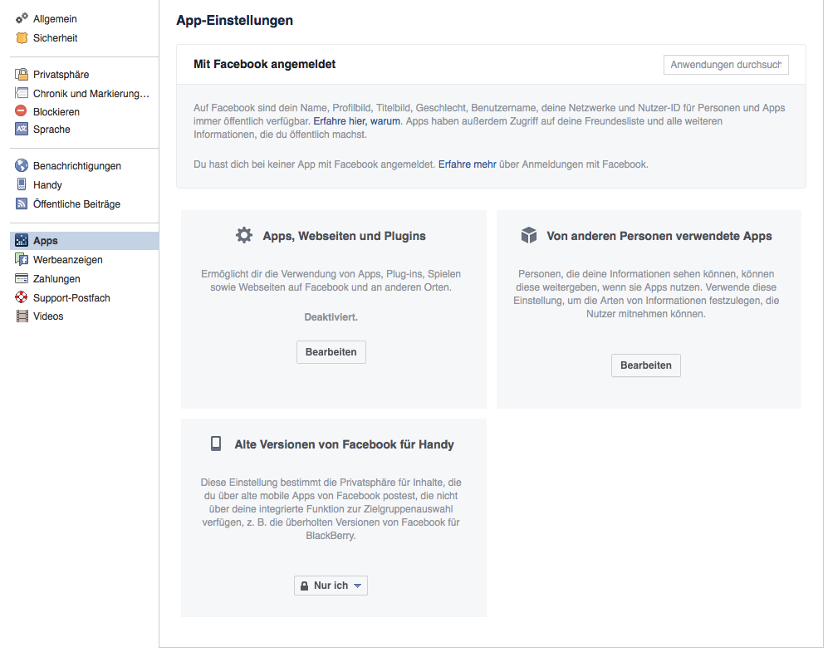Click the Benachrichtigungen globe icon
Viewport: 828px width, 652px height.
pyautogui.click(x=22, y=165)
